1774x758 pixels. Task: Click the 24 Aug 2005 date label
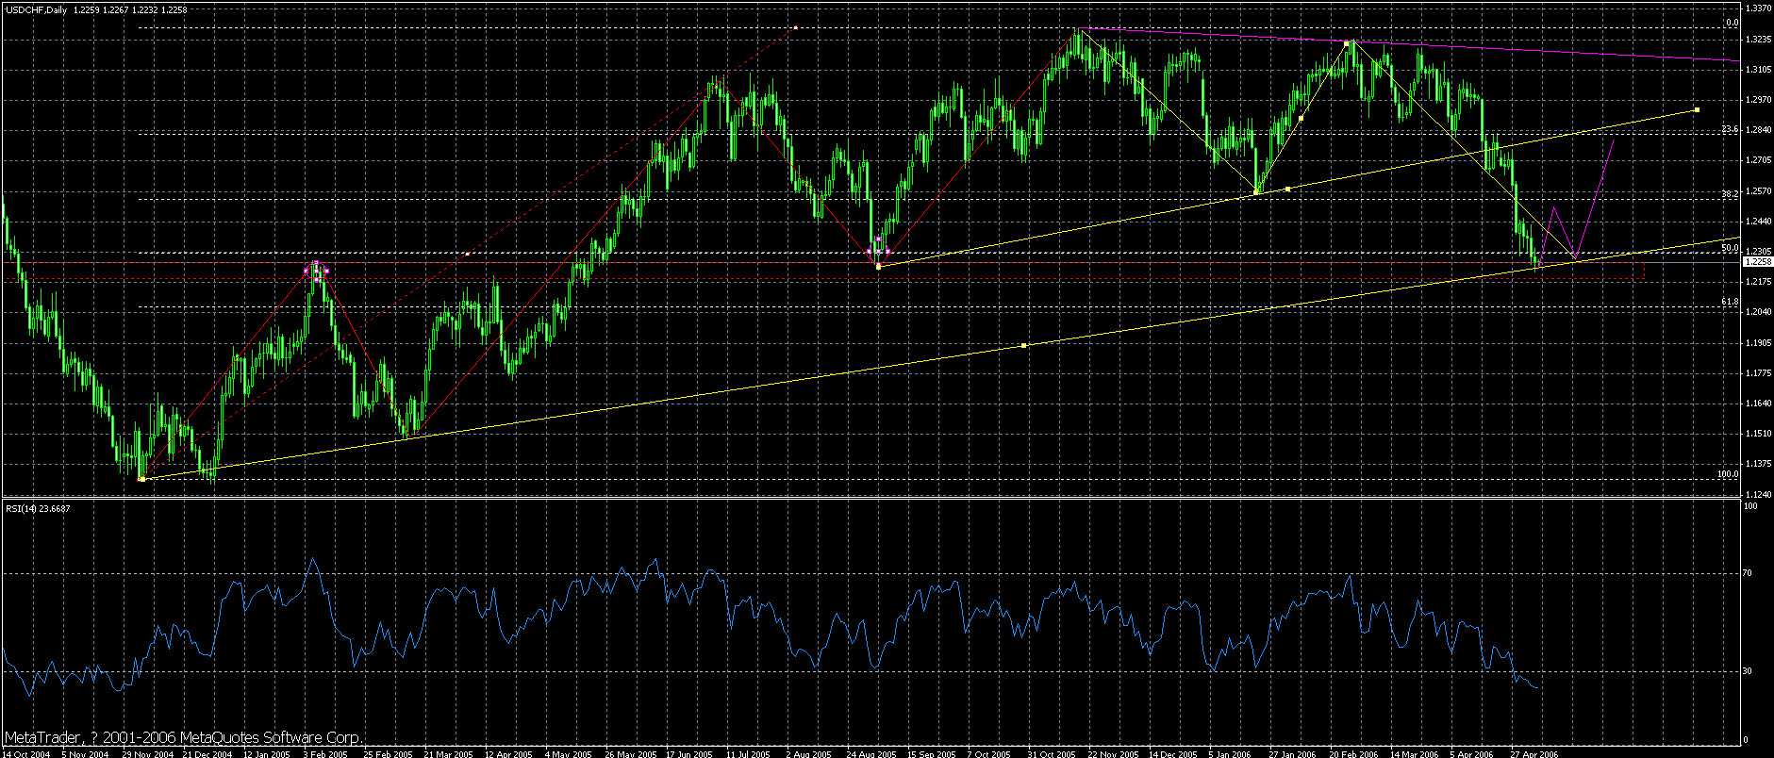(x=870, y=753)
